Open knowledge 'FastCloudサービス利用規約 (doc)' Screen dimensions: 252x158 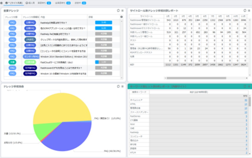click(x=56, y=62)
